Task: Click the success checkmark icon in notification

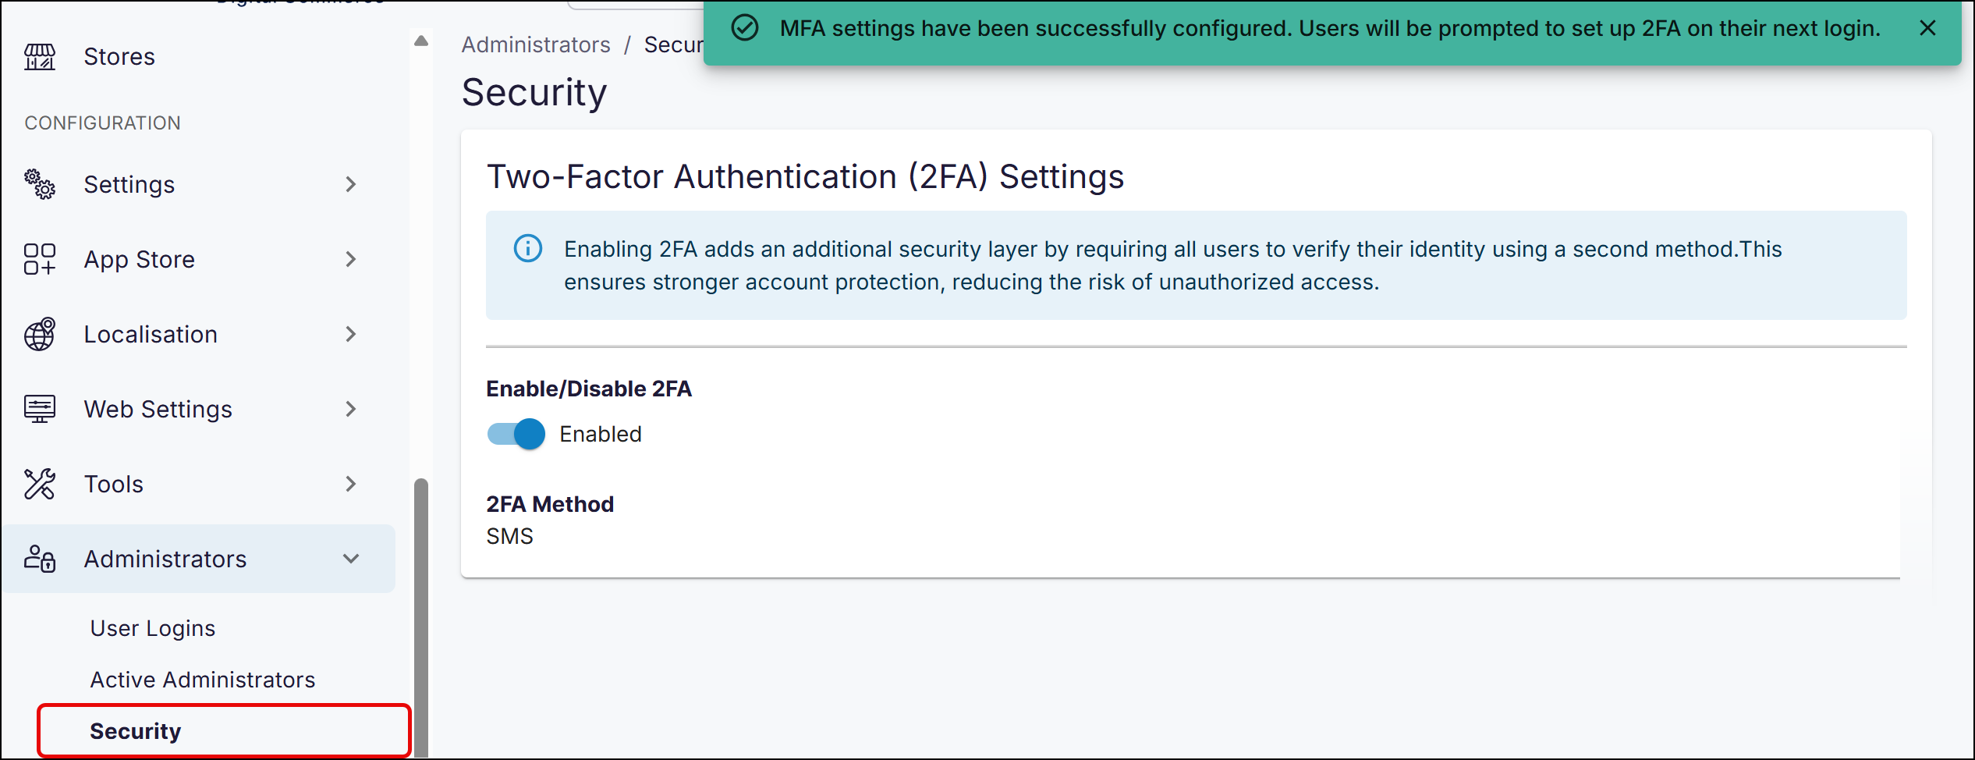Action: click(745, 28)
